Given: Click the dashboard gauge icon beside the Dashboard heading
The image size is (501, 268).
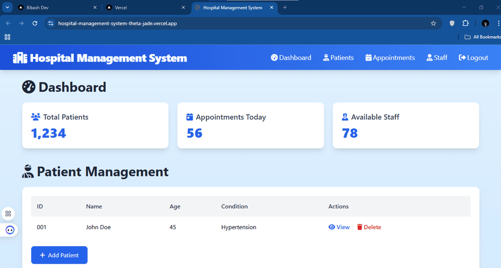Looking at the screenshot, I should pyautogui.click(x=28, y=87).
